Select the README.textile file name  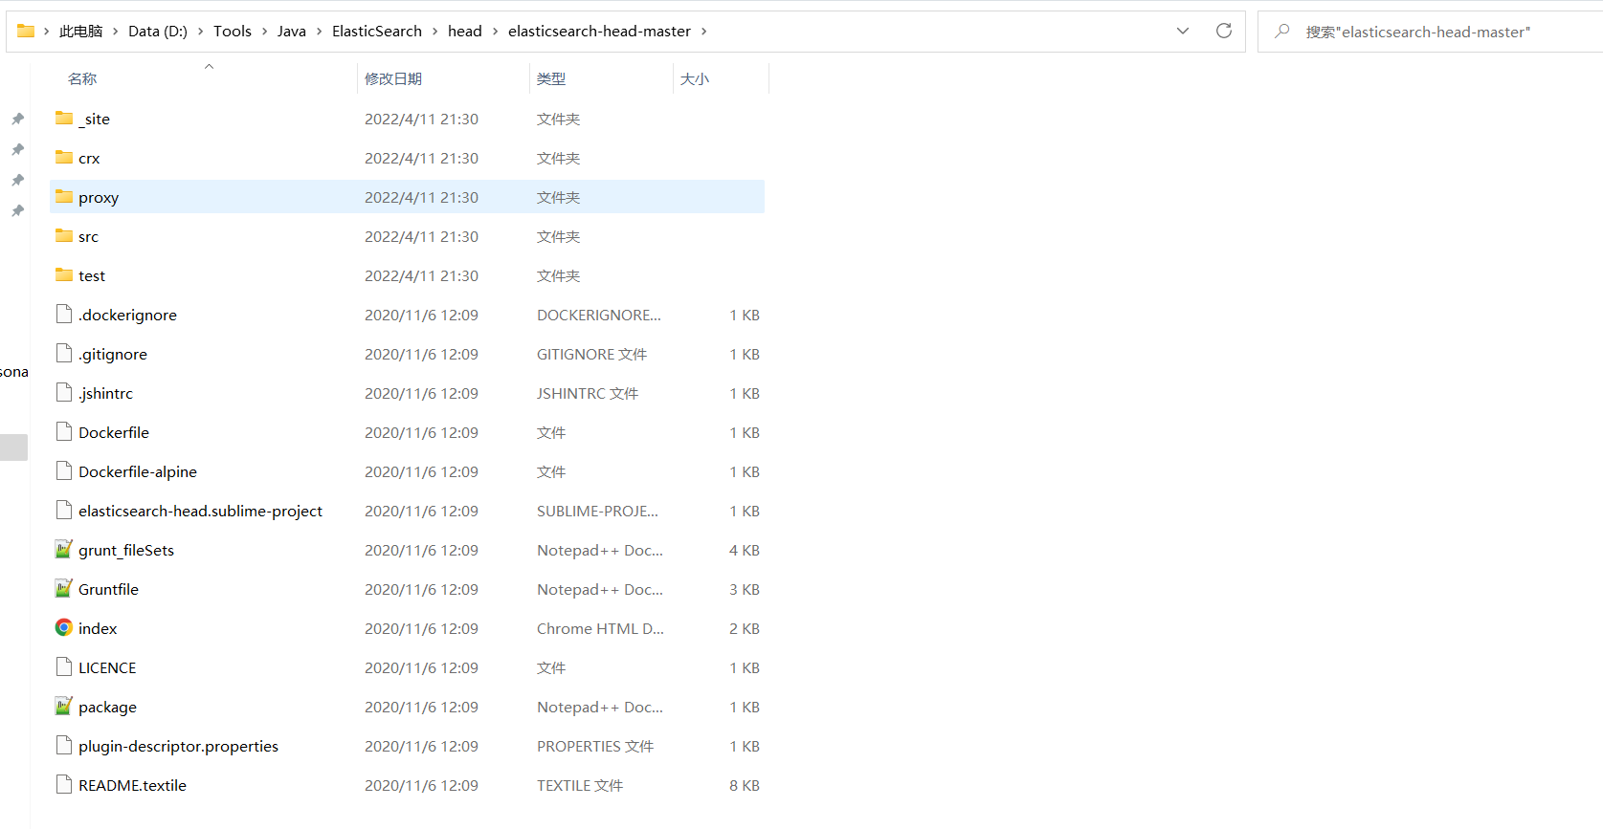tap(132, 785)
